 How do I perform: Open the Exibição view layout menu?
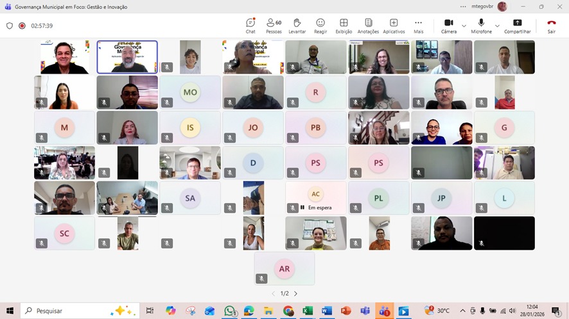344,26
